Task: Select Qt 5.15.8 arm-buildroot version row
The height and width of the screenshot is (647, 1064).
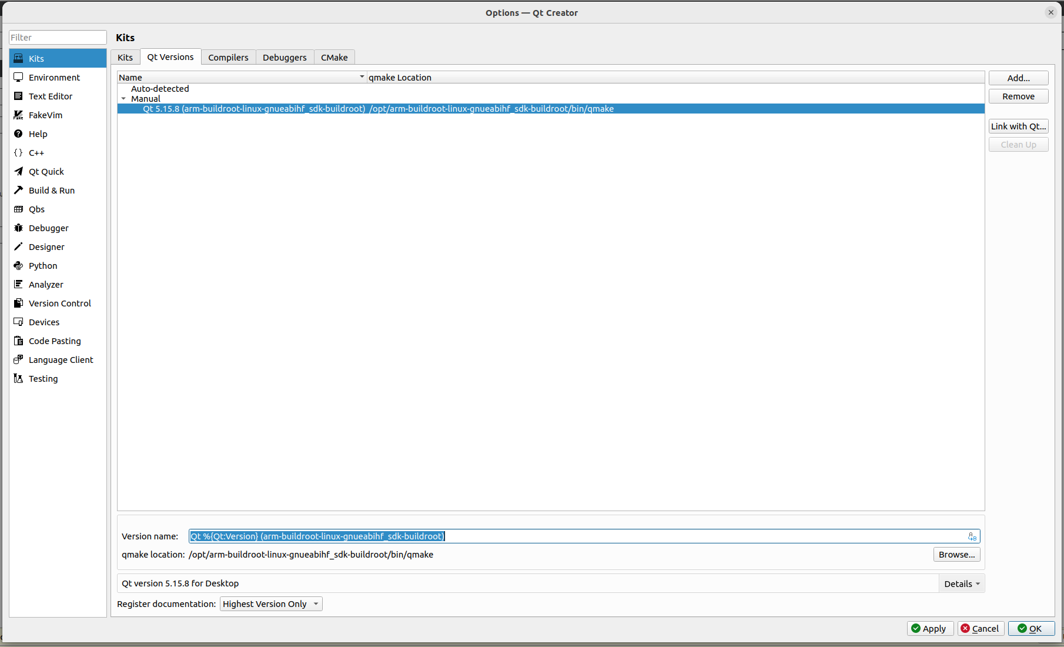Action: (x=551, y=109)
